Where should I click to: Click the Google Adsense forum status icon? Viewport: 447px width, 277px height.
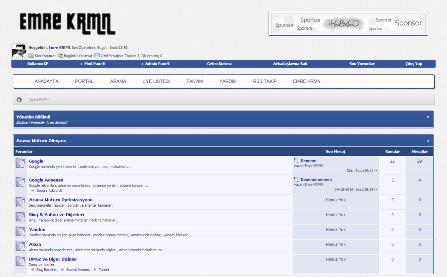point(21,182)
